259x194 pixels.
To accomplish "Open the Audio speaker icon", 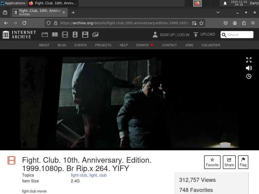I will tap(75, 35).
